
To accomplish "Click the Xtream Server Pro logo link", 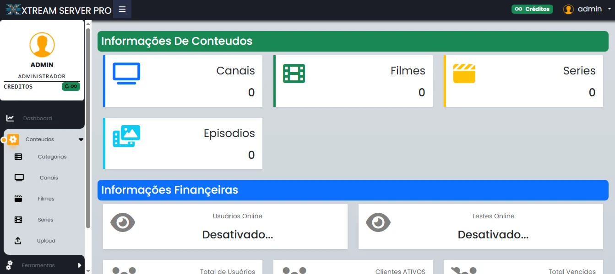I will (x=59, y=10).
